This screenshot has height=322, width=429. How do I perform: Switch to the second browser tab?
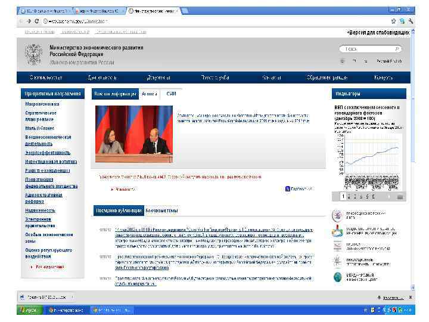click(x=98, y=11)
